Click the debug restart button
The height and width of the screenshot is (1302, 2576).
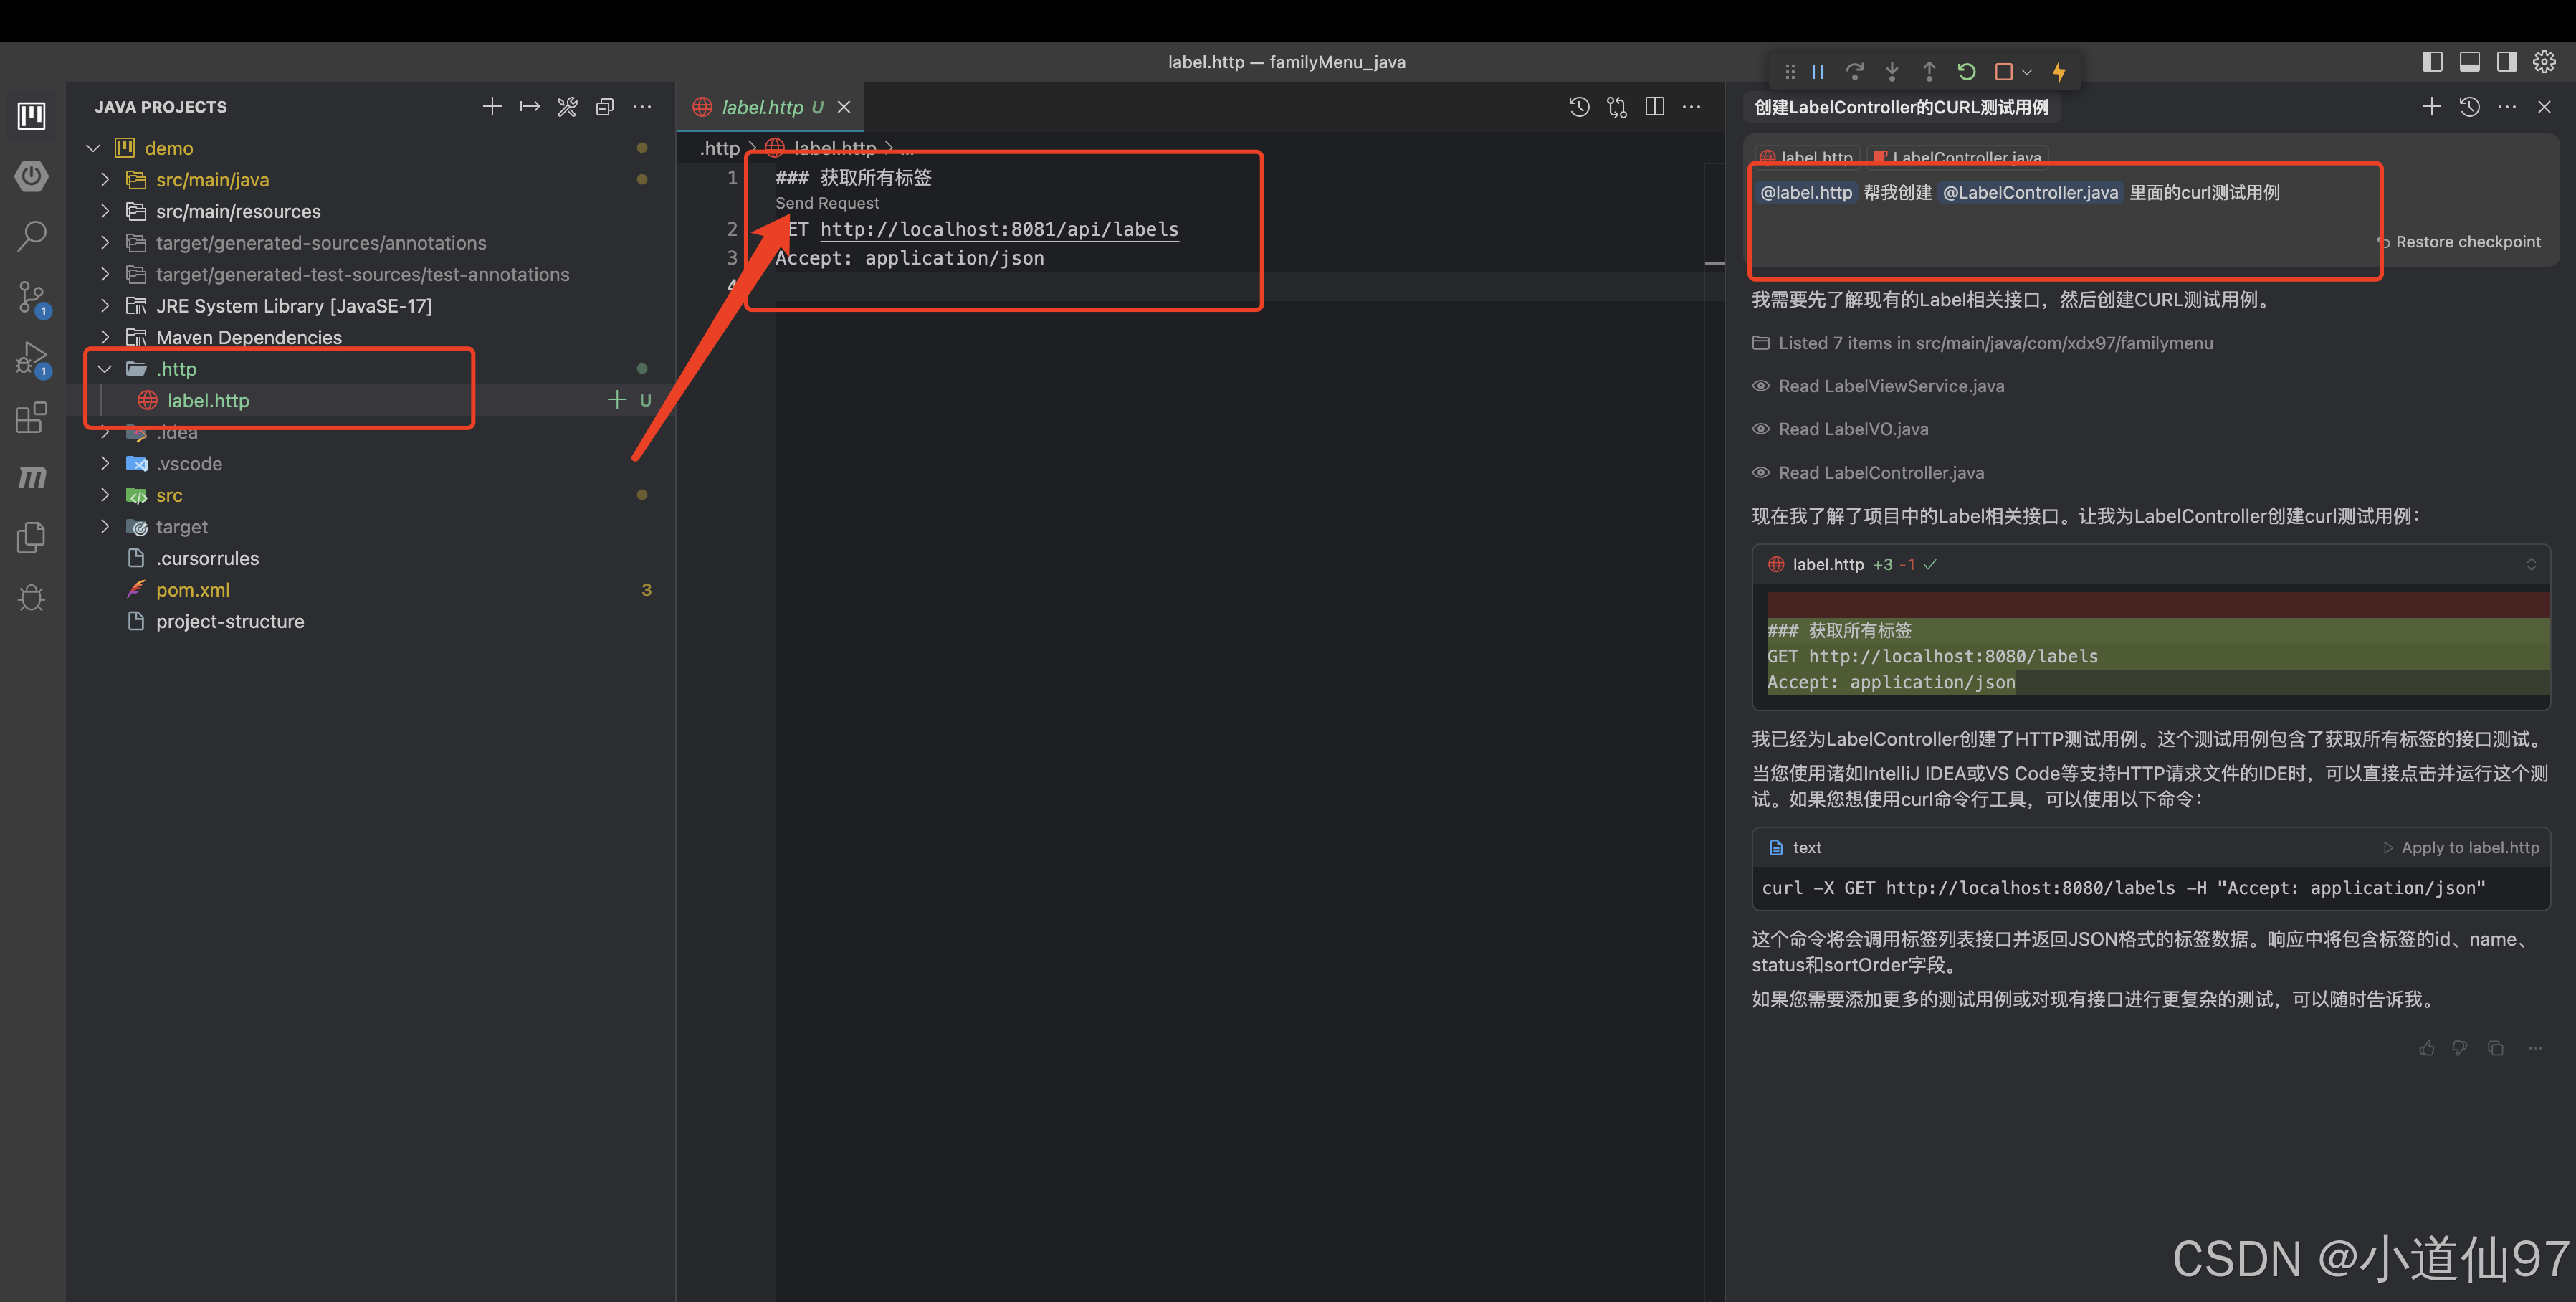[1966, 72]
